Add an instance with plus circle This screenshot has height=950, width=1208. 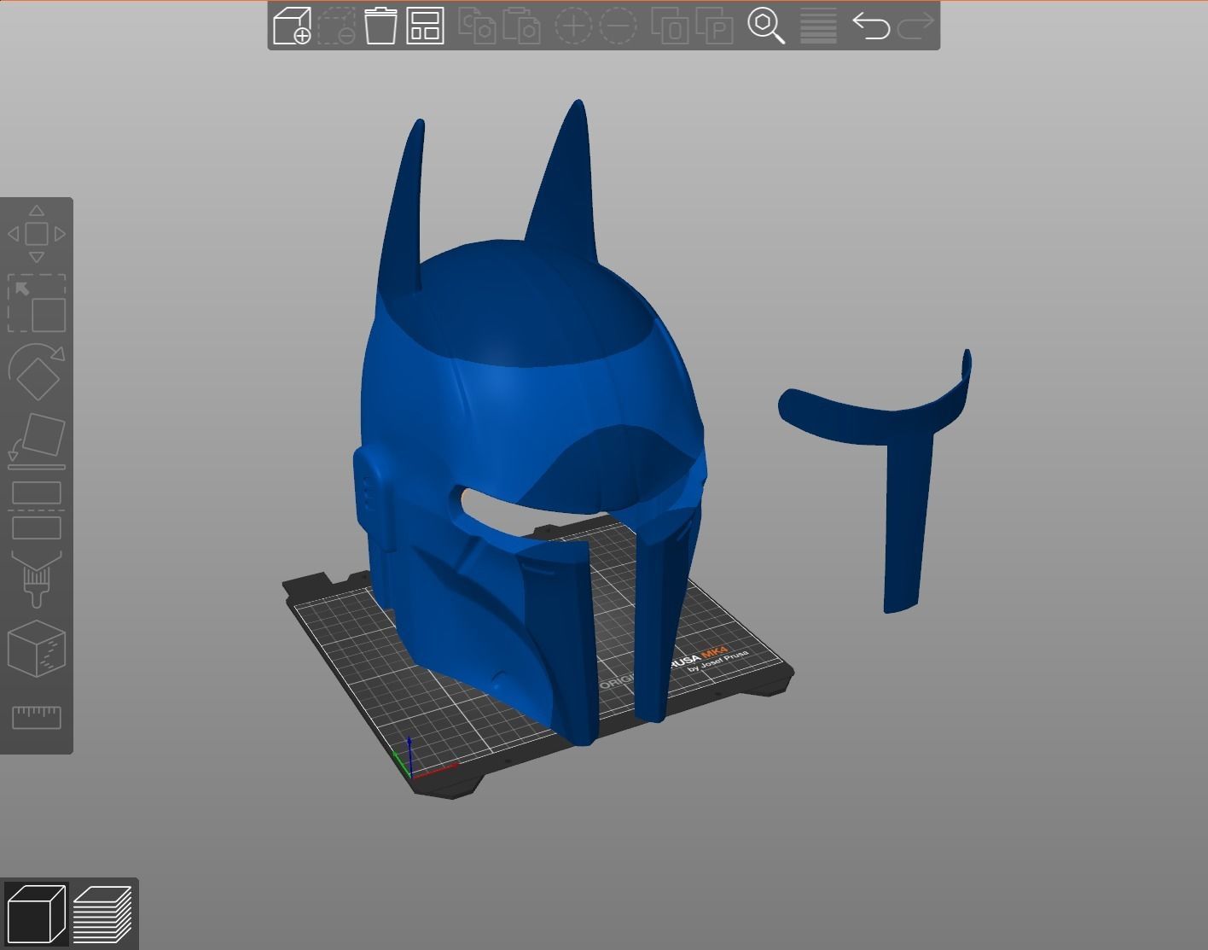(x=573, y=26)
